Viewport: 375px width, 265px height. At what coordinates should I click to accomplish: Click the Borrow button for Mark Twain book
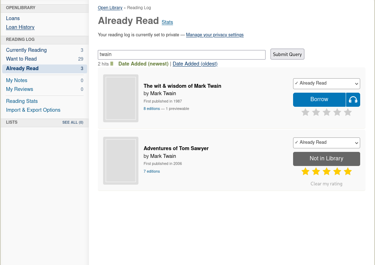[x=319, y=100]
